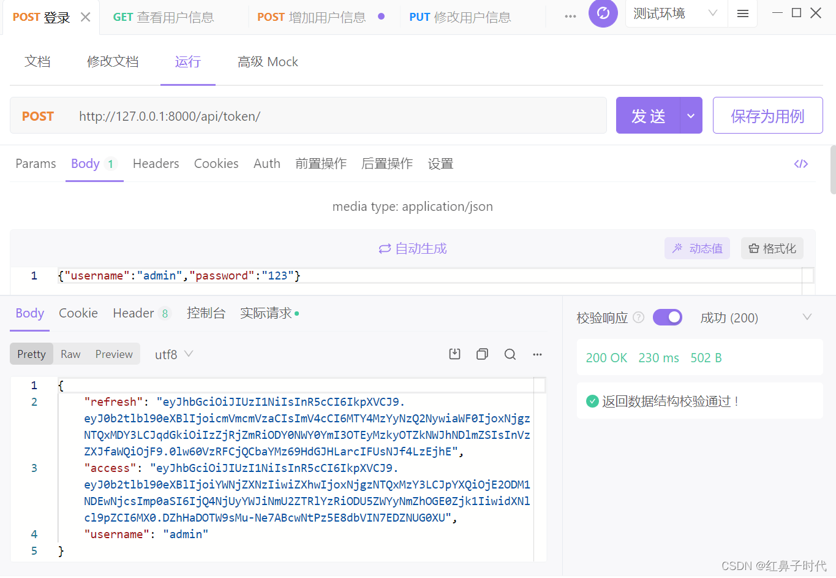The height and width of the screenshot is (578, 836).
Task: Click the 200 OK status text
Action: coord(606,358)
